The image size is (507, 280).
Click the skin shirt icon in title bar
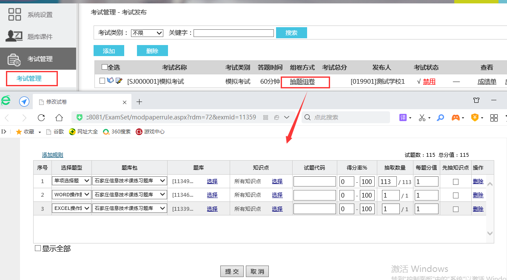[476, 100]
